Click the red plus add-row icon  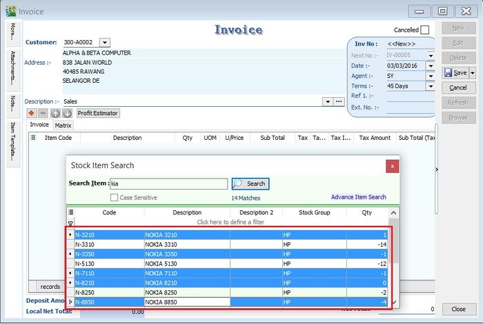(x=32, y=113)
